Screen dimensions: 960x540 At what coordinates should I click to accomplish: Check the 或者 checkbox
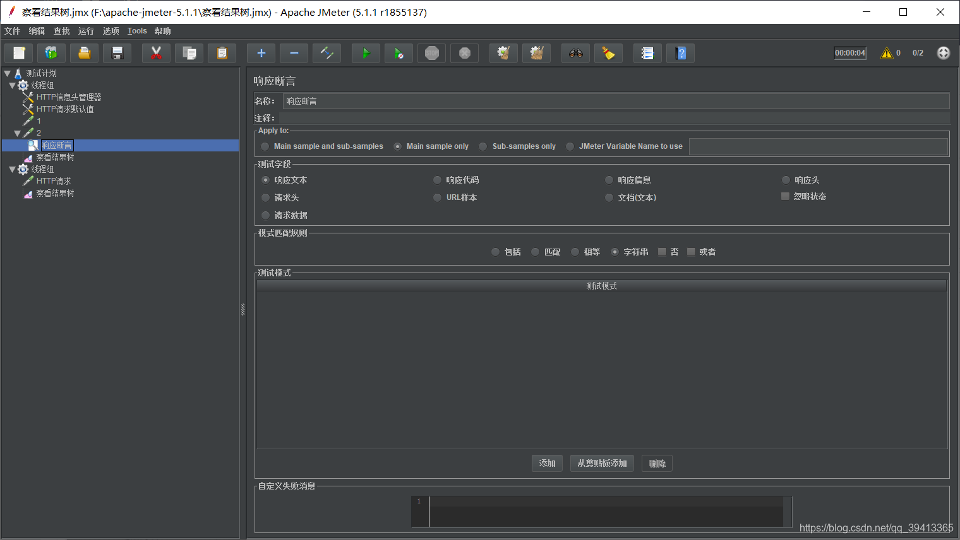691,252
